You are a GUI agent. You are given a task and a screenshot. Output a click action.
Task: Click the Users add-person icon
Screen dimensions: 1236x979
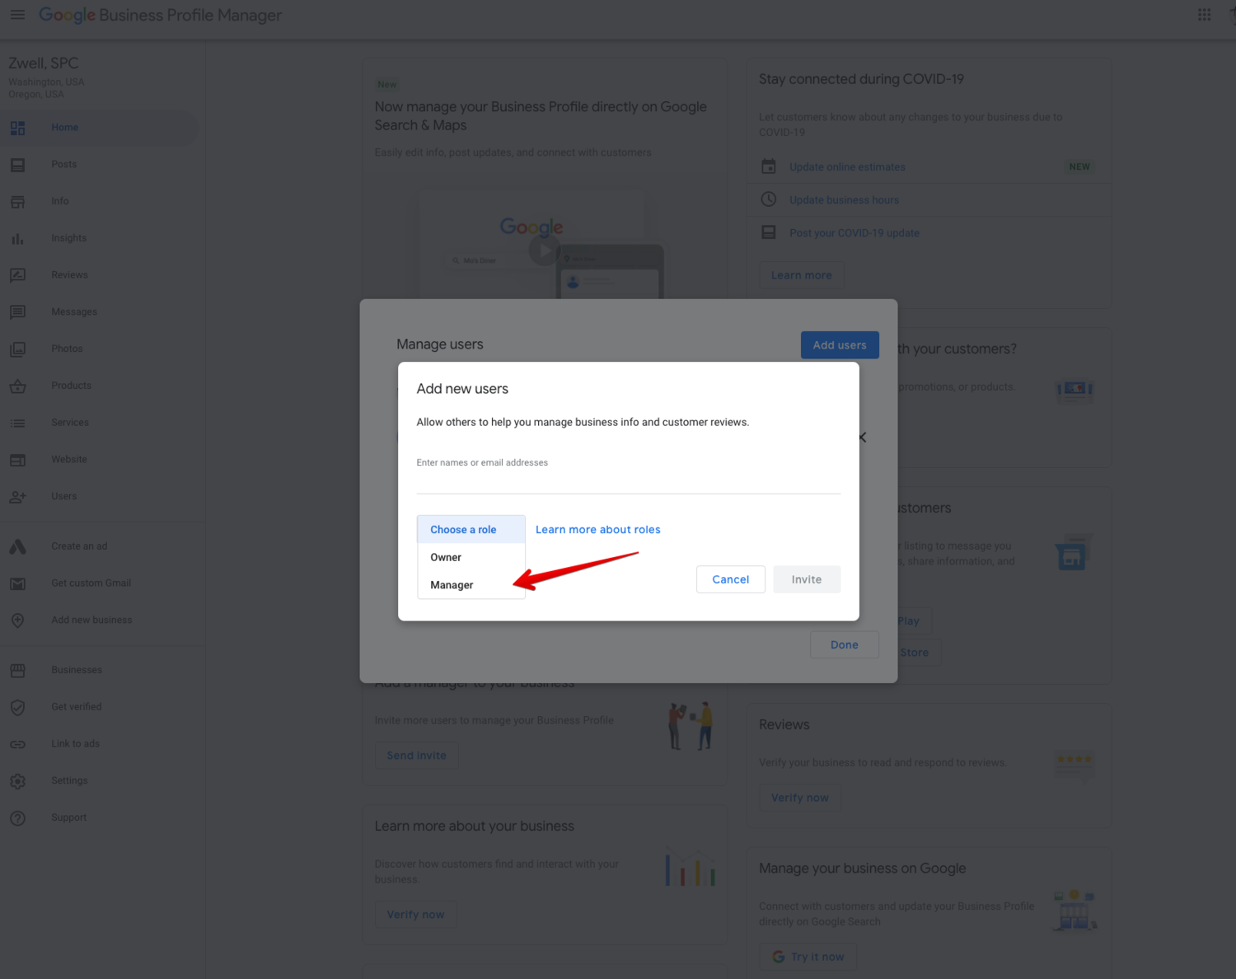(x=17, y=497)
